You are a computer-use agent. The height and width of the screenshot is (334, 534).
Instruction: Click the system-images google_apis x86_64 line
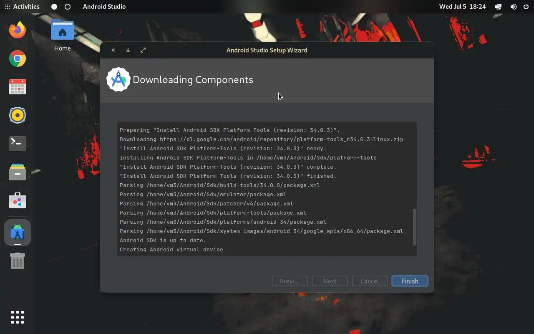click(x=262, y=231)
